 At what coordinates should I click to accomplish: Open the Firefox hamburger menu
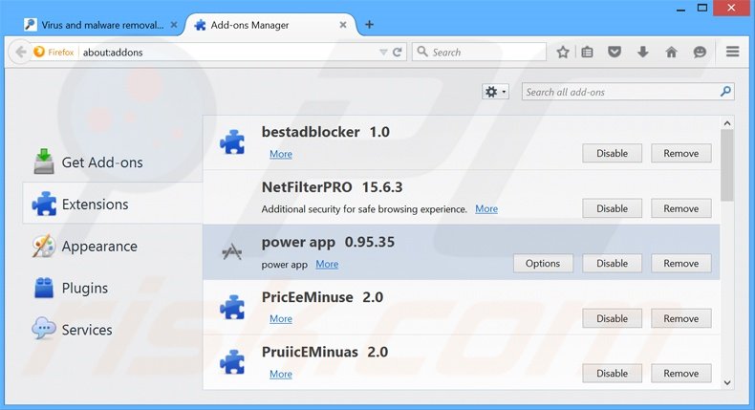732,52
